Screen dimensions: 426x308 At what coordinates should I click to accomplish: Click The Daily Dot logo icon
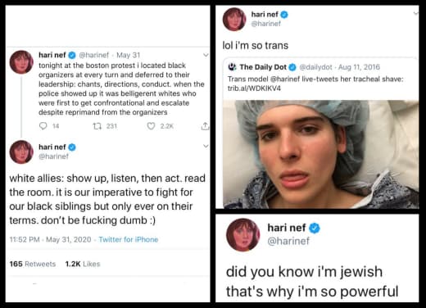coord(233,66)
